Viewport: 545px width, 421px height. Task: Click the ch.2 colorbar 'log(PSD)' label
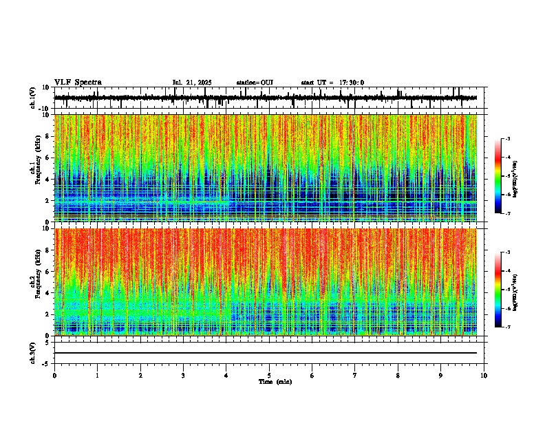point(515,292)
